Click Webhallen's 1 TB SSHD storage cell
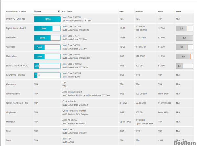The width and height of the screenshot is (197, 146). click(x=141, y=37)
